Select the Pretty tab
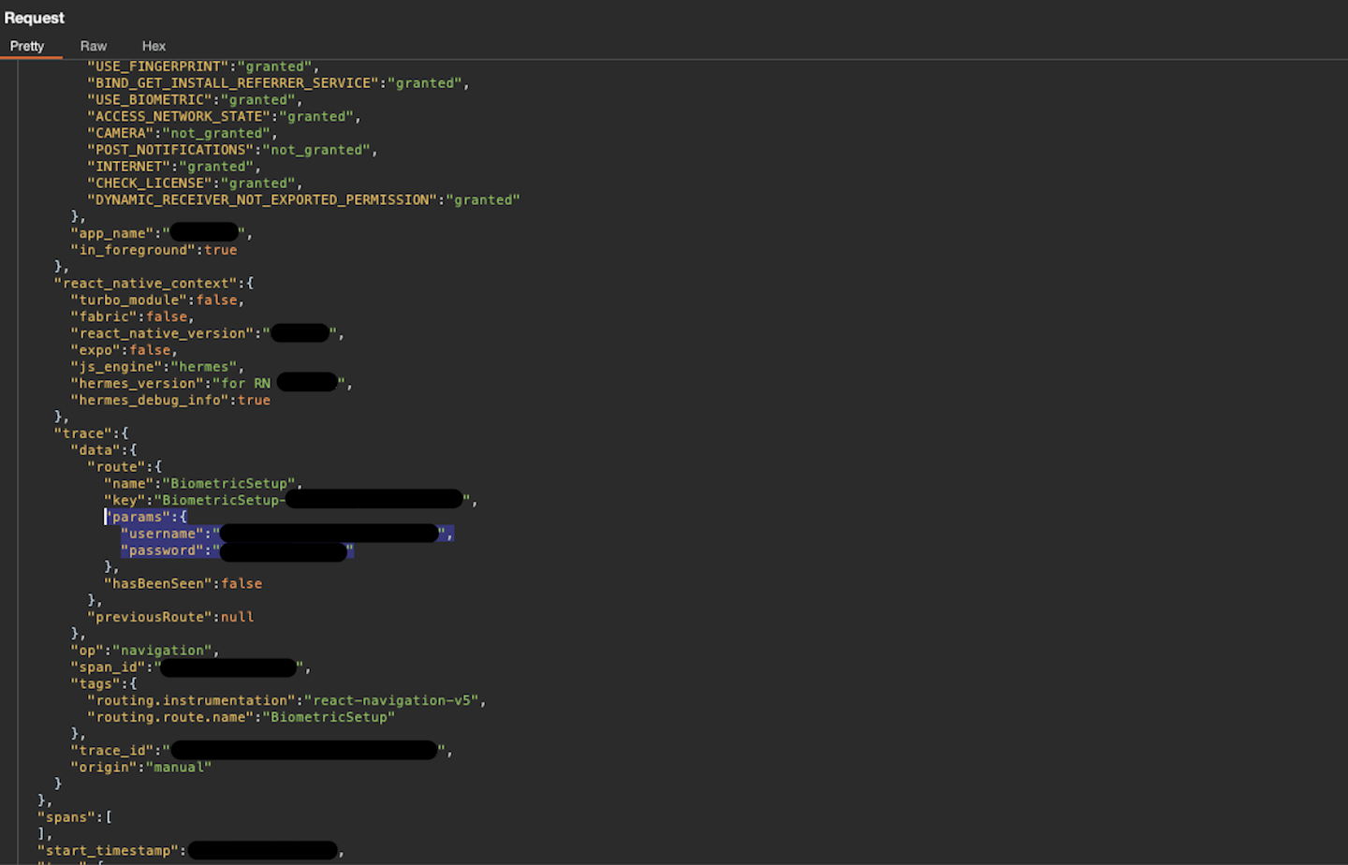 (29, 45)
